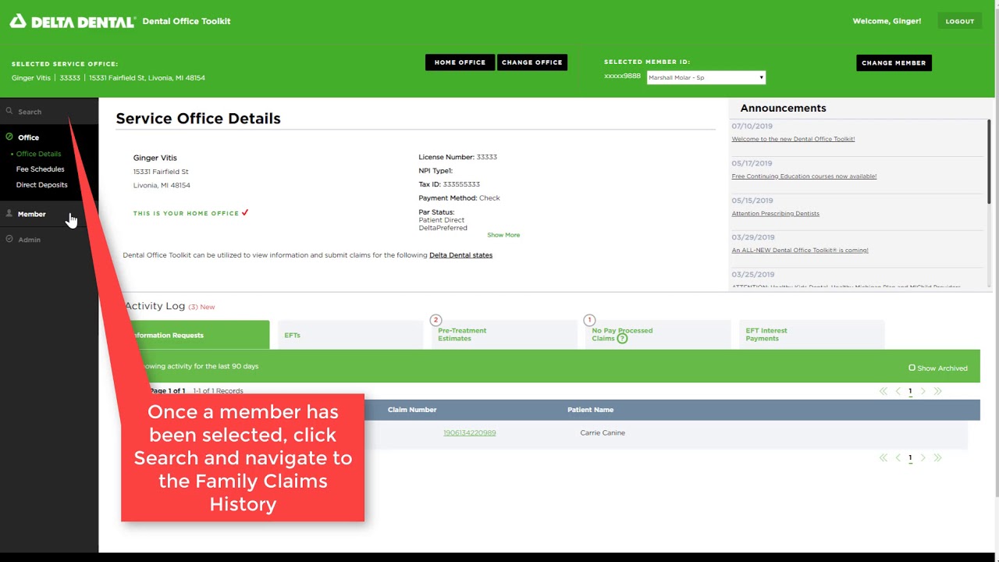Click the 07/10/2019 announcement date

[x=752, y=126]
